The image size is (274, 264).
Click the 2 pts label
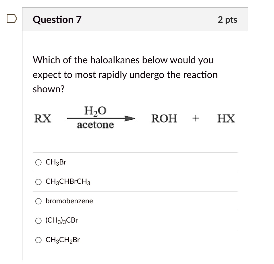228,19
